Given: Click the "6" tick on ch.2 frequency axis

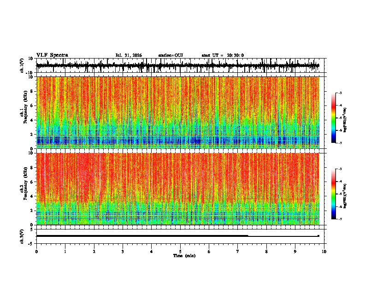Looking at the screenshot, I should [x=32, y=182].
